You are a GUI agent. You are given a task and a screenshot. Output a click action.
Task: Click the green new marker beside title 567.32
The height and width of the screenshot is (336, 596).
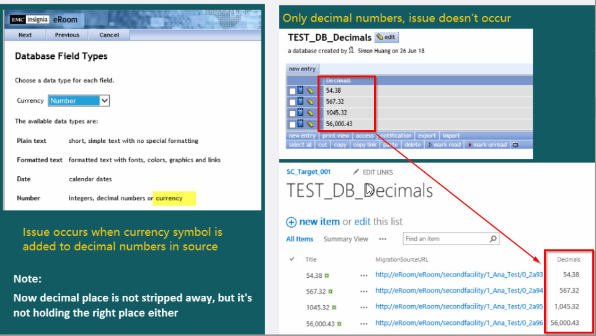(331, 291)
